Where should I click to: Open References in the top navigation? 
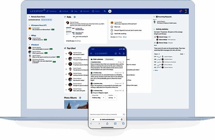click(x=51, y=11)
